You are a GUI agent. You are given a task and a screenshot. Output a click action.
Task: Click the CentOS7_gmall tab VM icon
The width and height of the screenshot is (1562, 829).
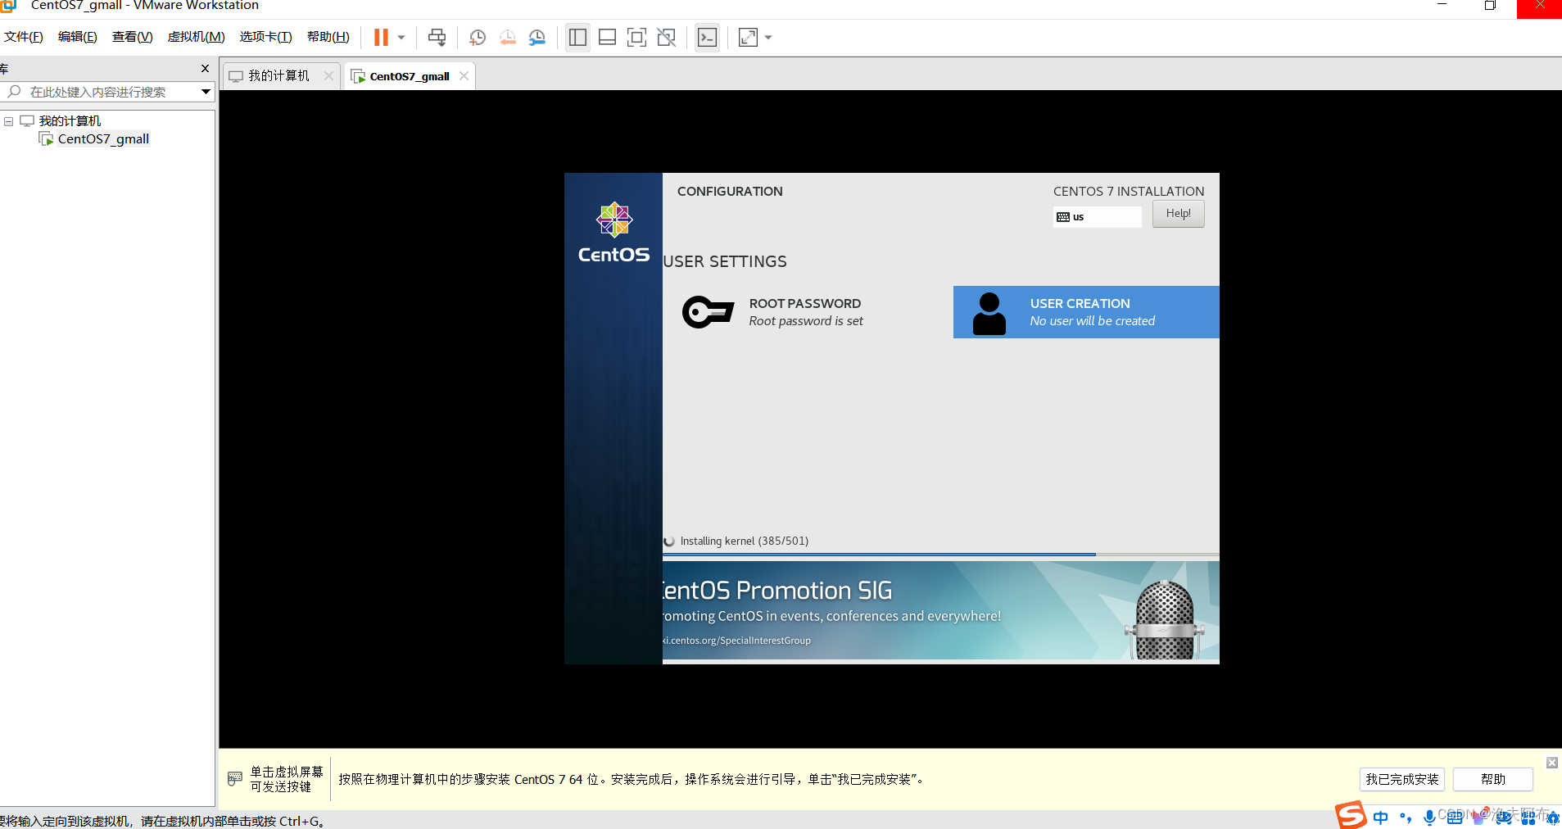click(358, 76)
